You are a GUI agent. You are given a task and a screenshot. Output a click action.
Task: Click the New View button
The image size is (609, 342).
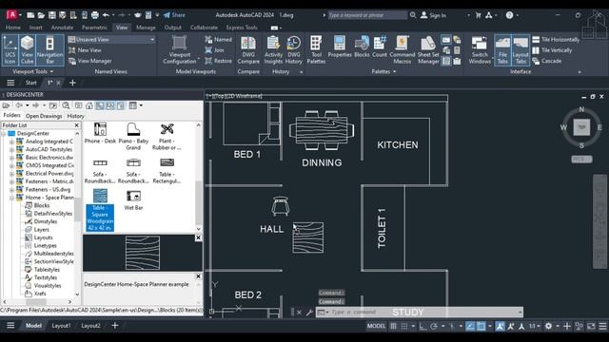pyautogui.click(x=85, y=50)
